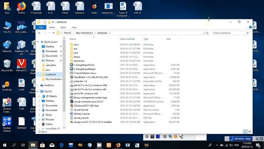Sort by Date modified column header
Viewport: 264px width, 149px height.
point(127,39)
